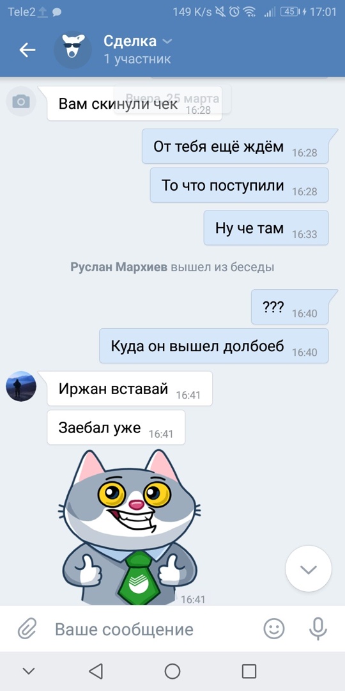Tap the Android home circle button

tap(172, 671)
